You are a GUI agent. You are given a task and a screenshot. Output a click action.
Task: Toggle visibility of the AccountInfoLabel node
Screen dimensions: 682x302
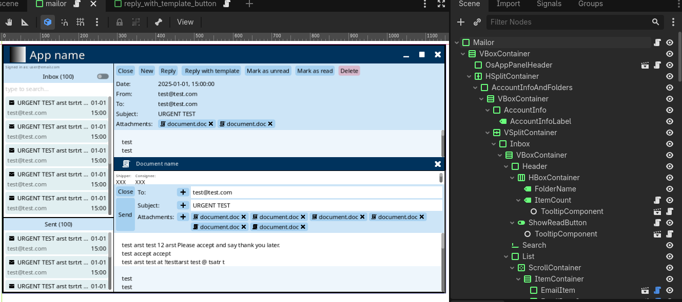point(670,121)
